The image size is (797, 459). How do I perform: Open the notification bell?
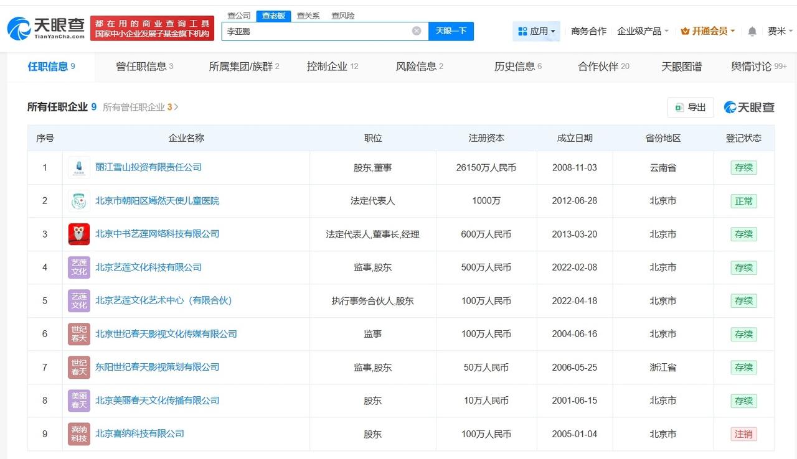coord(752,30)
